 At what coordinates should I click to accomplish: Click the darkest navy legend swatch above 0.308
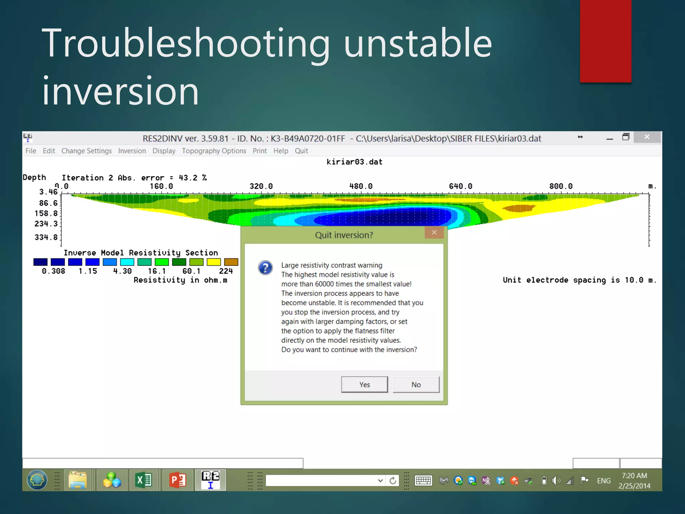(x=40, y=262)
